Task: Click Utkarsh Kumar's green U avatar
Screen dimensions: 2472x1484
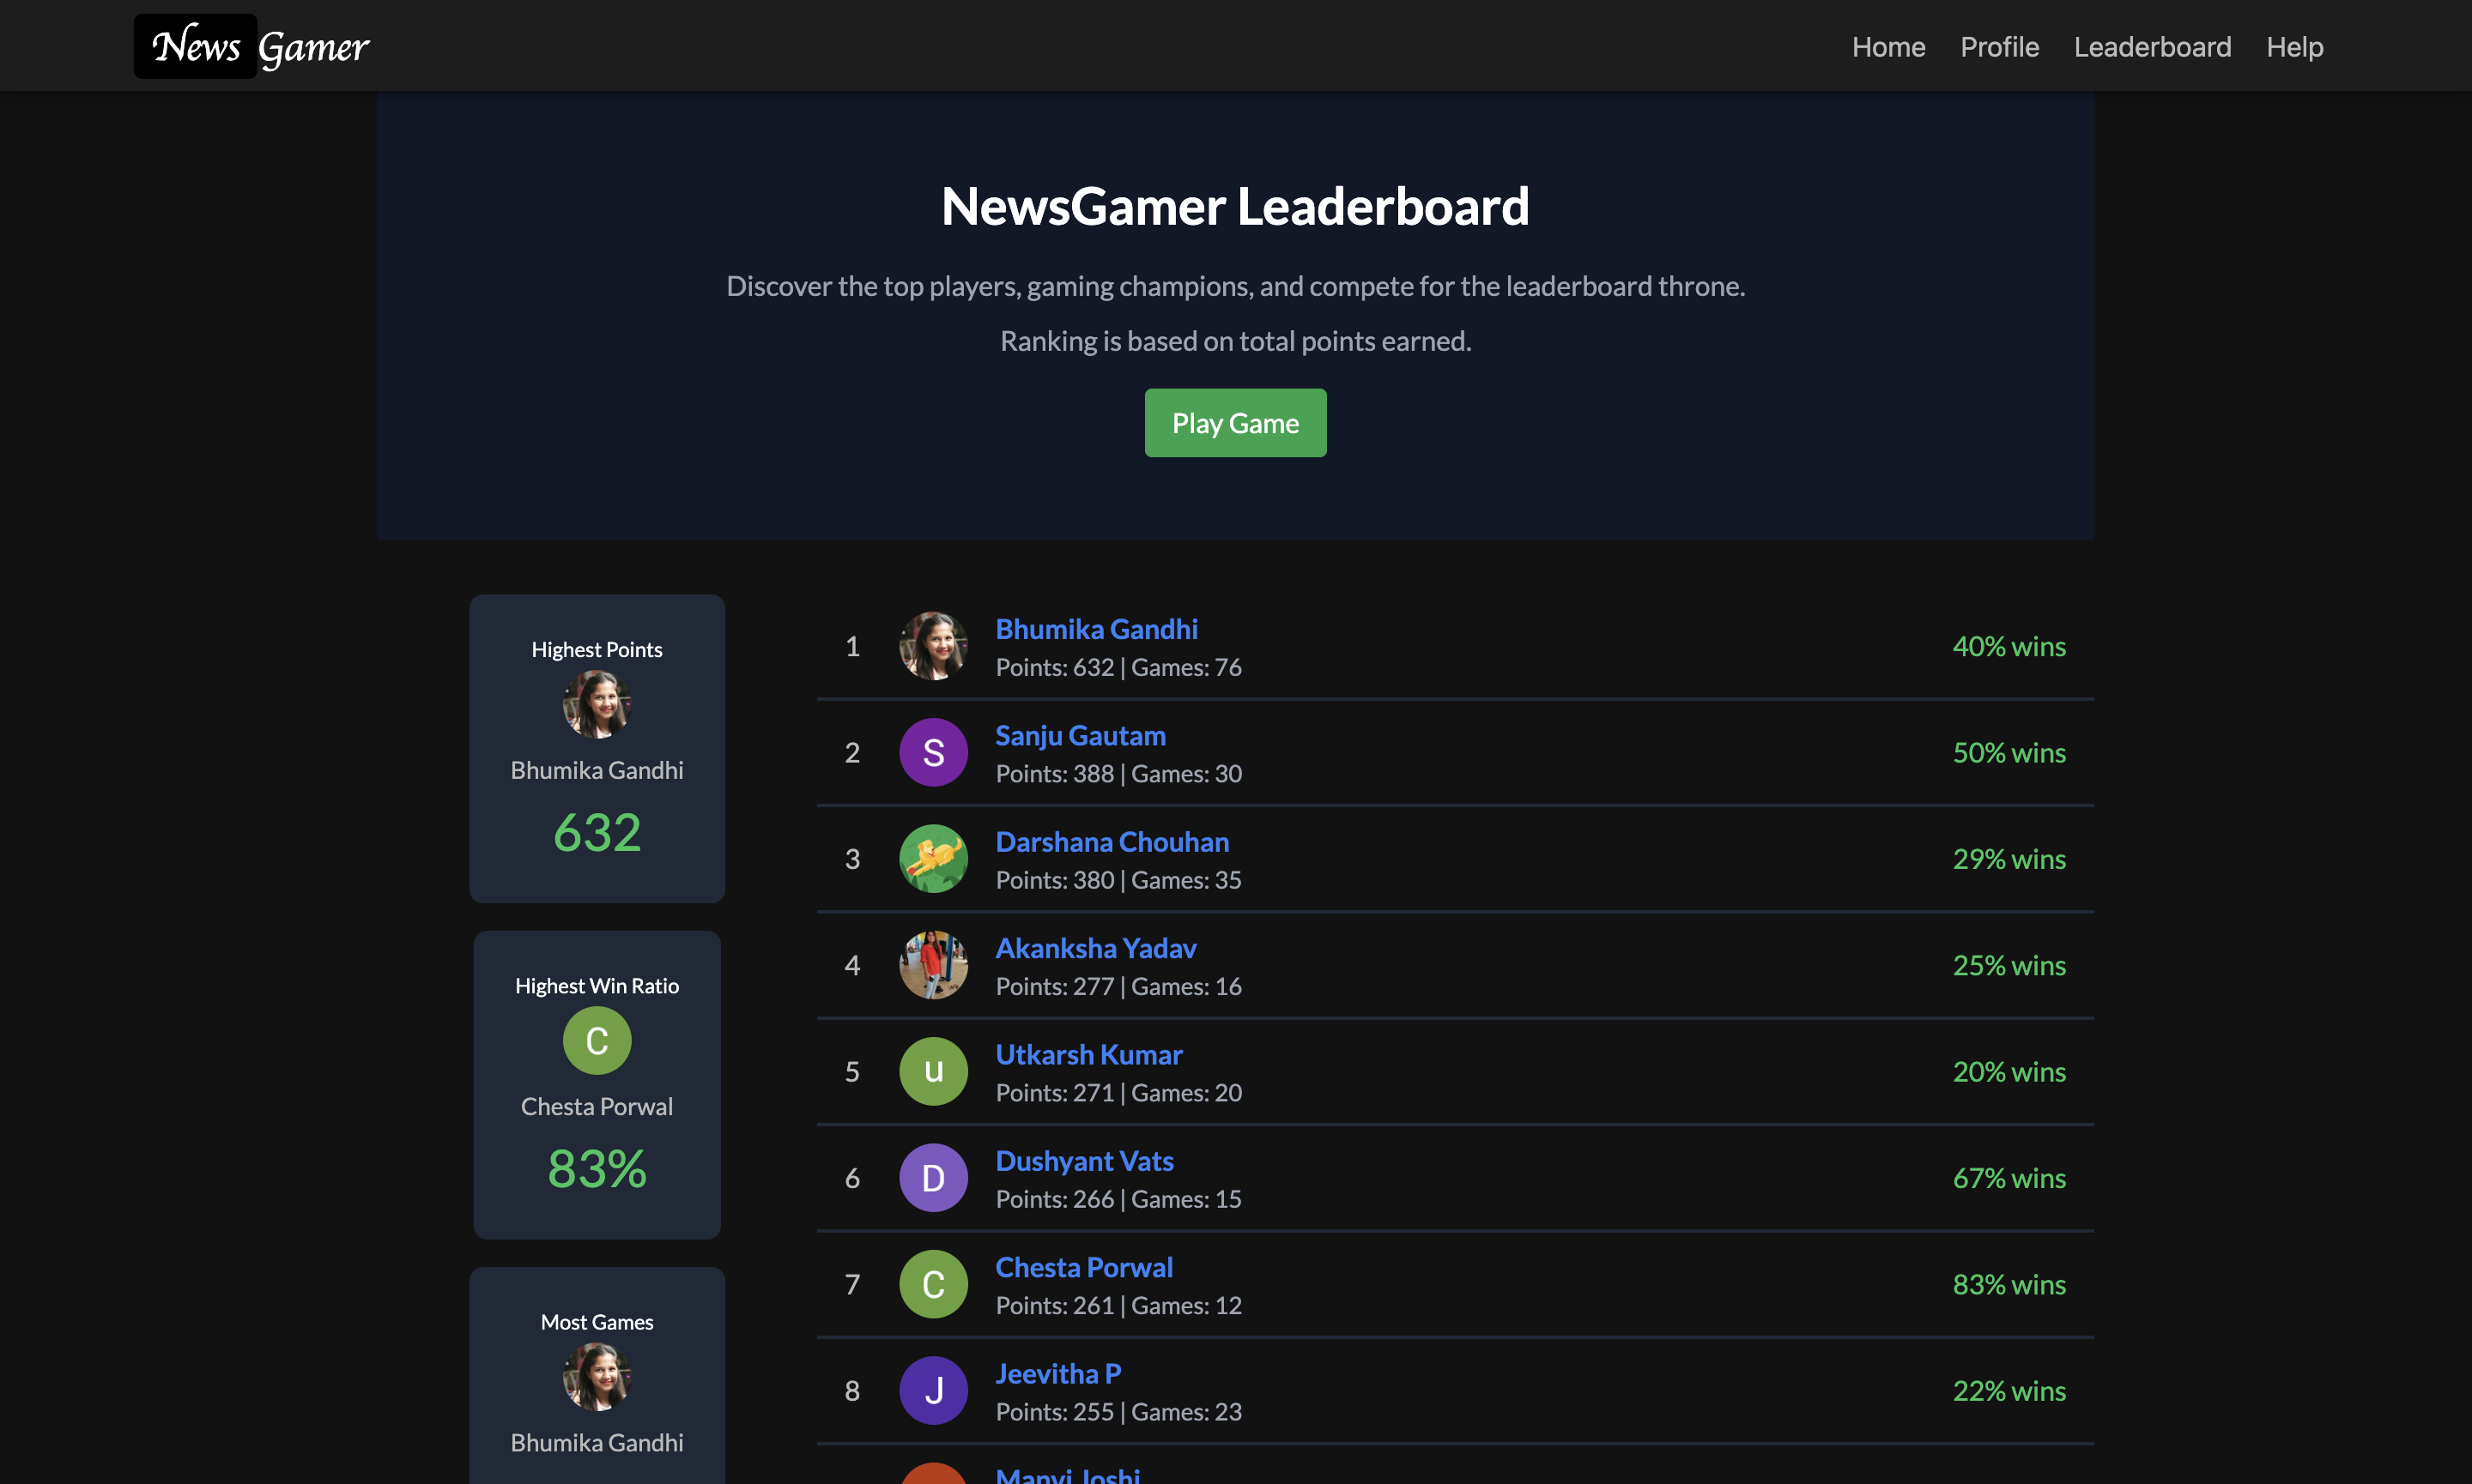Action: [x=932, y=1071]
